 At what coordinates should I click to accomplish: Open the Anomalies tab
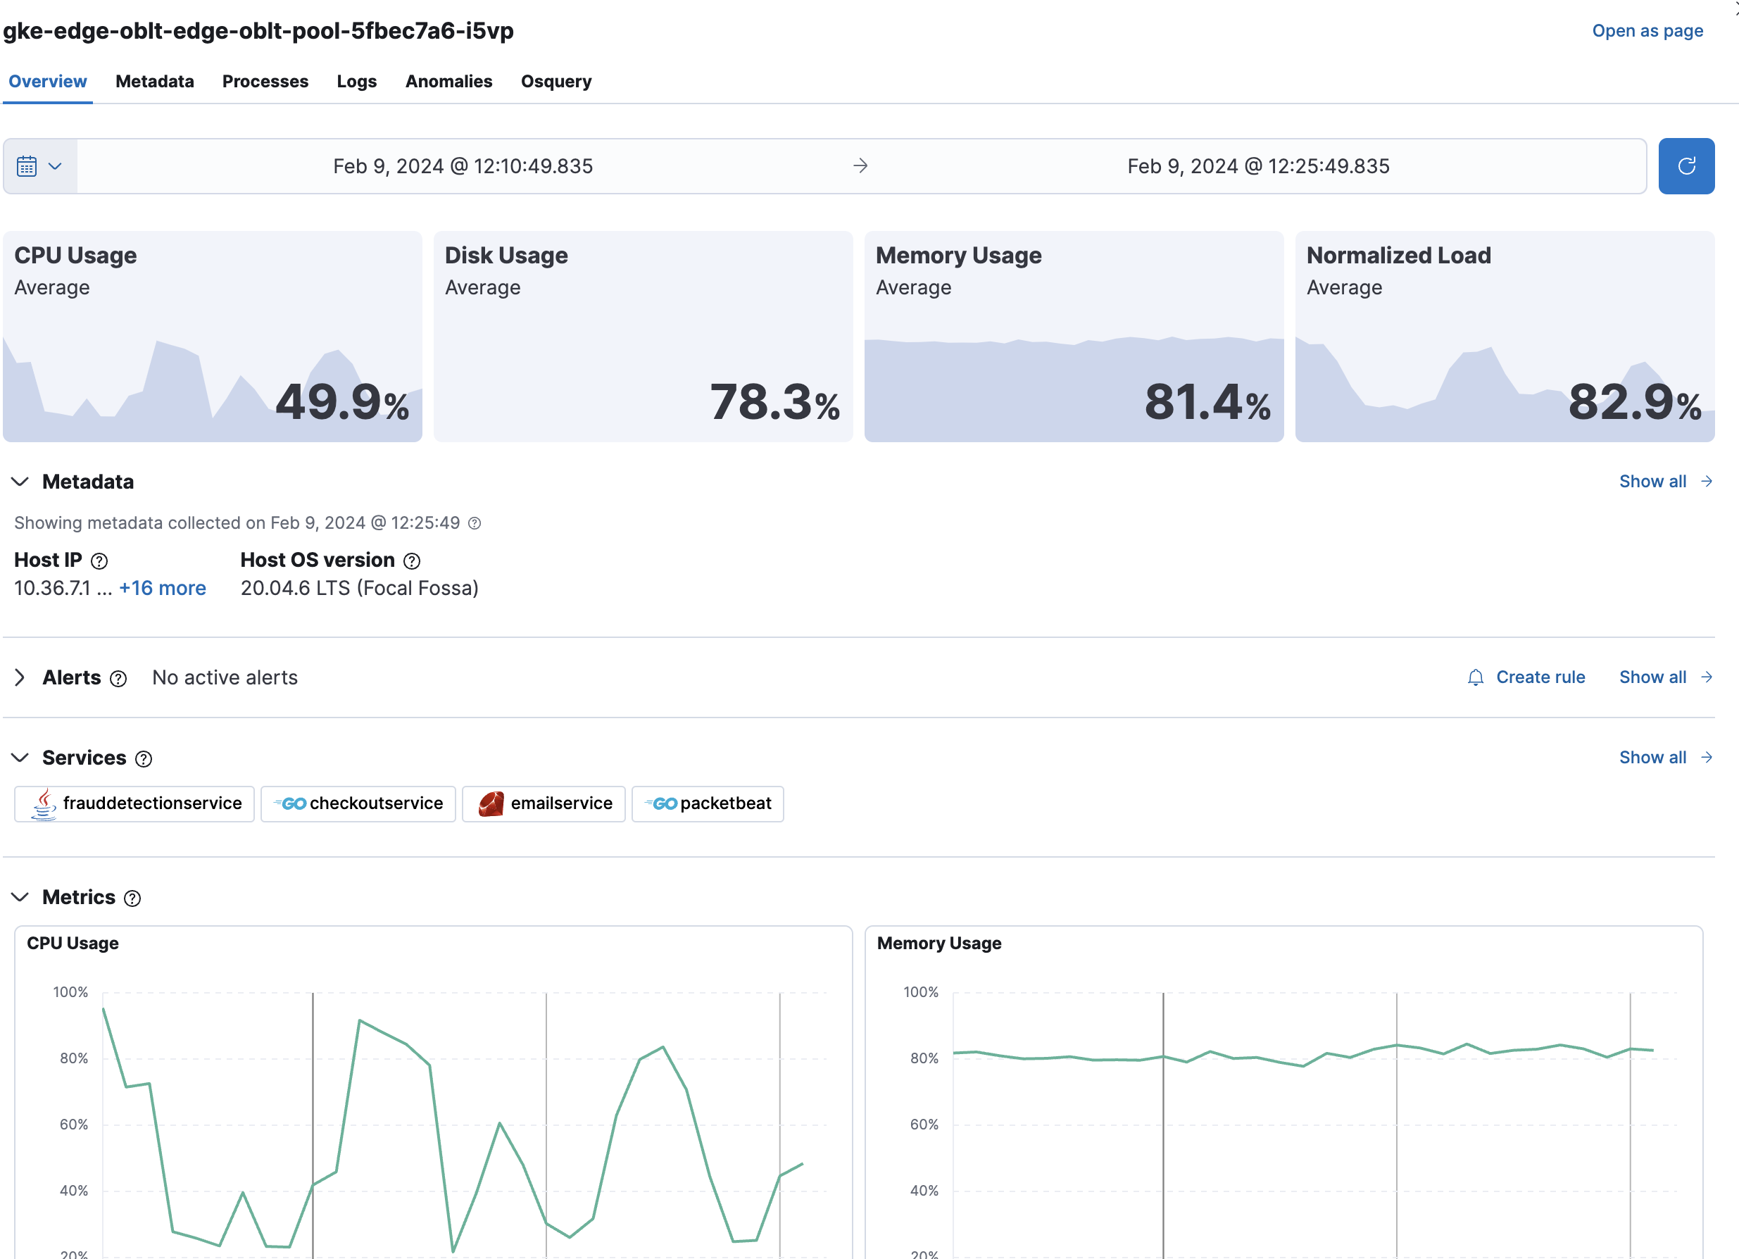pyautogui.click(x=448, y=81)
